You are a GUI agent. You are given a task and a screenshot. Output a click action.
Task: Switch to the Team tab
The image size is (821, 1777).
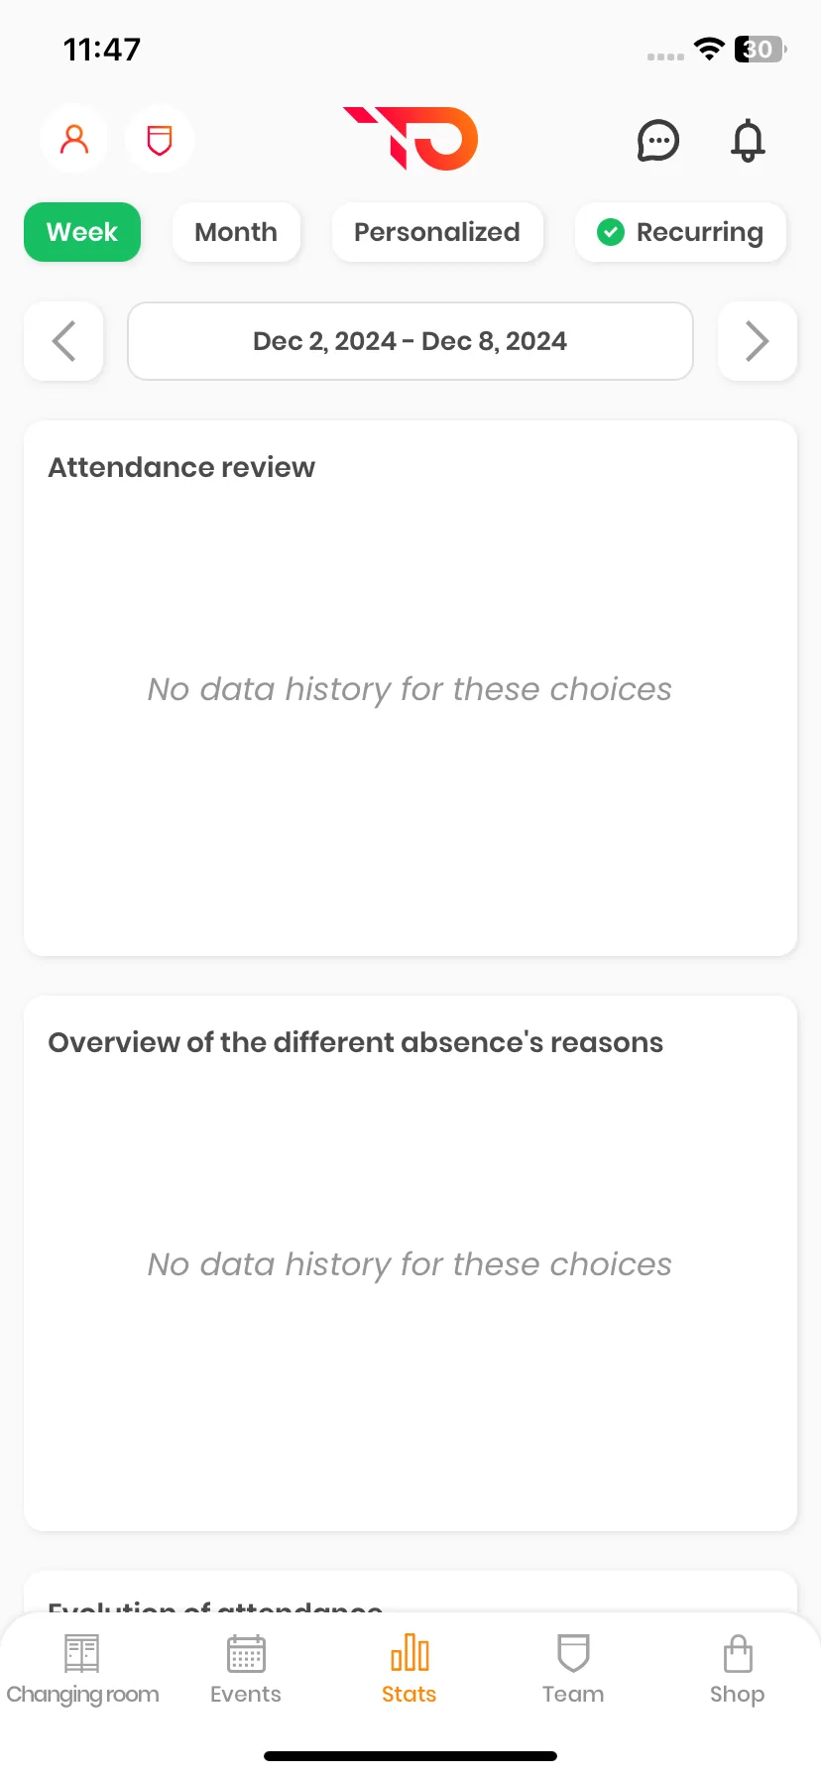573,1670
